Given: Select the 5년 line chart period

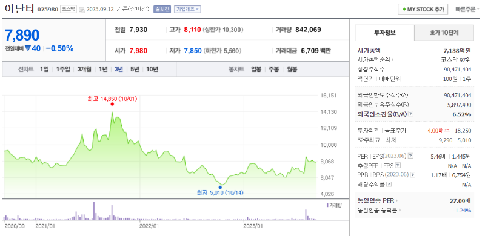Looking at the screenshot, I should point(135,69).
